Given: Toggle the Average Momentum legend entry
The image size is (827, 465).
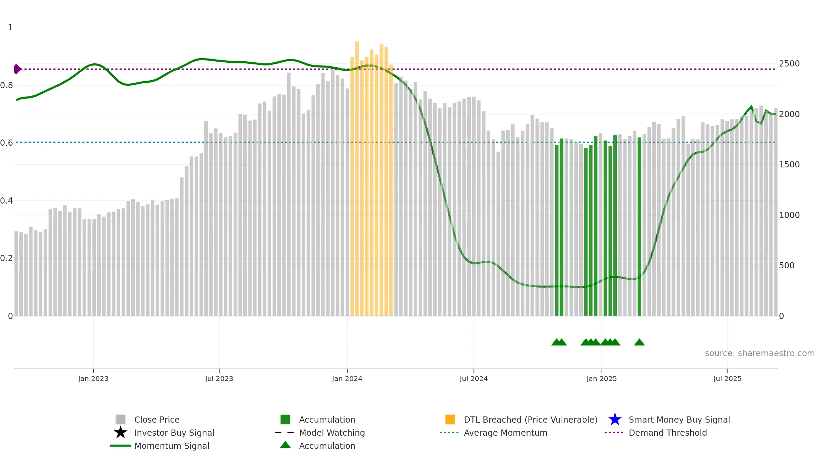Looking at the screenshot, I should point(493,433).
